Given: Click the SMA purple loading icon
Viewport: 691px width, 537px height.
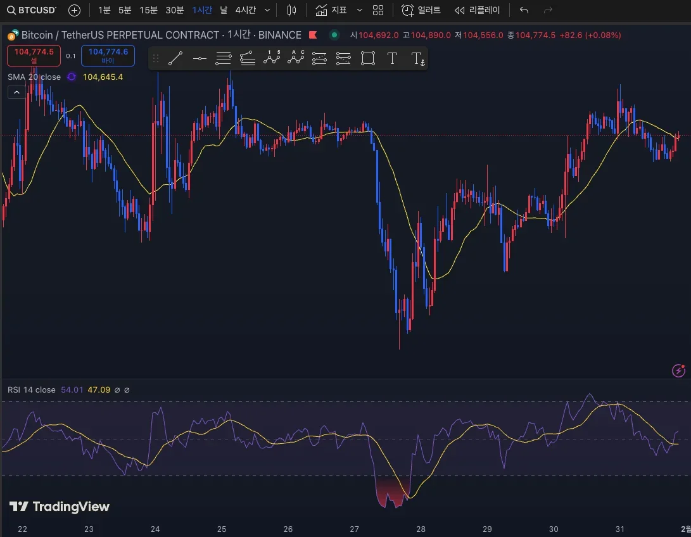Looking at the screenshot, I should pos(72,77).
